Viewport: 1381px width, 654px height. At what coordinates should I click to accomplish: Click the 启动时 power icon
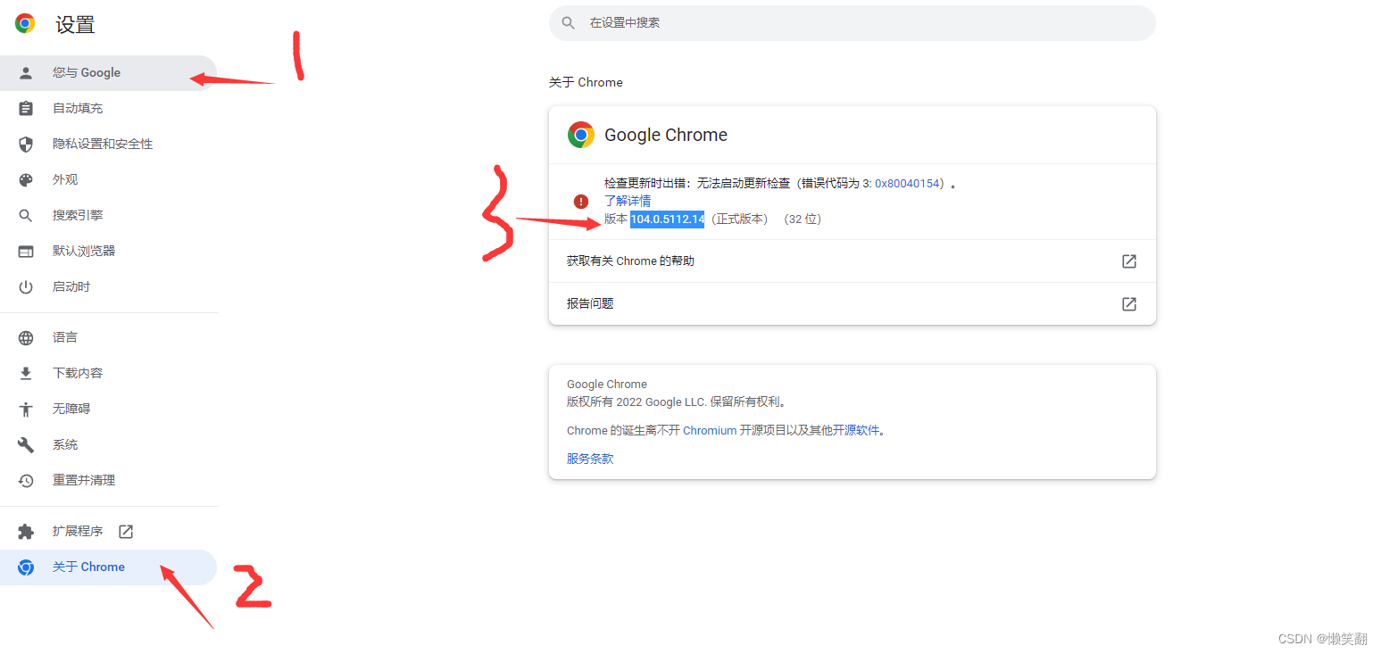[x=27, y=286]
